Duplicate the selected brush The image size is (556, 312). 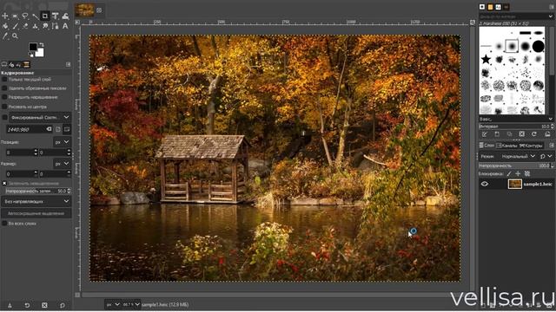509,134
